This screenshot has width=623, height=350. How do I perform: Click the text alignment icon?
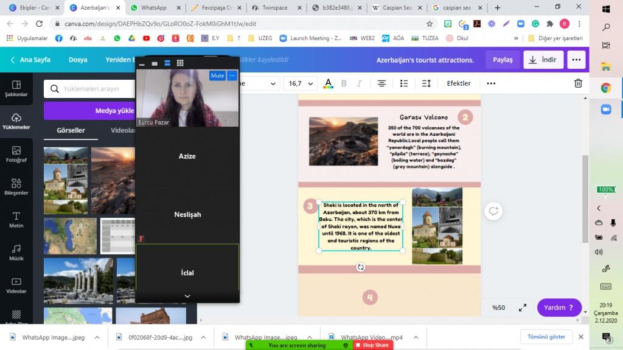381,83
